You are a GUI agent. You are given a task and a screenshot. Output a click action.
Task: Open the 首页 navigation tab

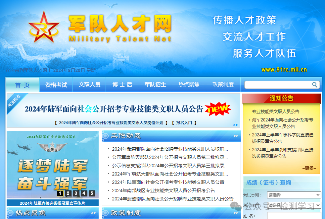click(23, 85)
